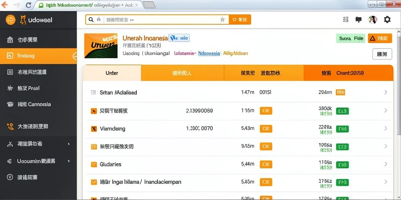This screenshot has height=200, width=401.
Task: Expand the Sritan row chevron
Action: tap(386, 92)
